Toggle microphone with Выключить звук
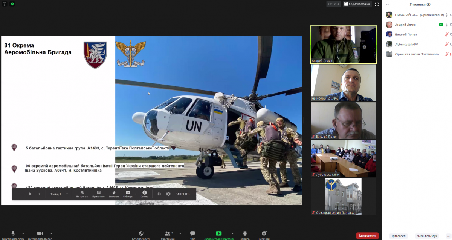This screenshot has height=240, width=452. (14, 234)
